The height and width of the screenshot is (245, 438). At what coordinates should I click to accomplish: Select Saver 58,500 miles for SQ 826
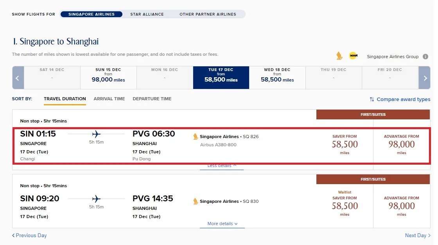pos(345,144)
